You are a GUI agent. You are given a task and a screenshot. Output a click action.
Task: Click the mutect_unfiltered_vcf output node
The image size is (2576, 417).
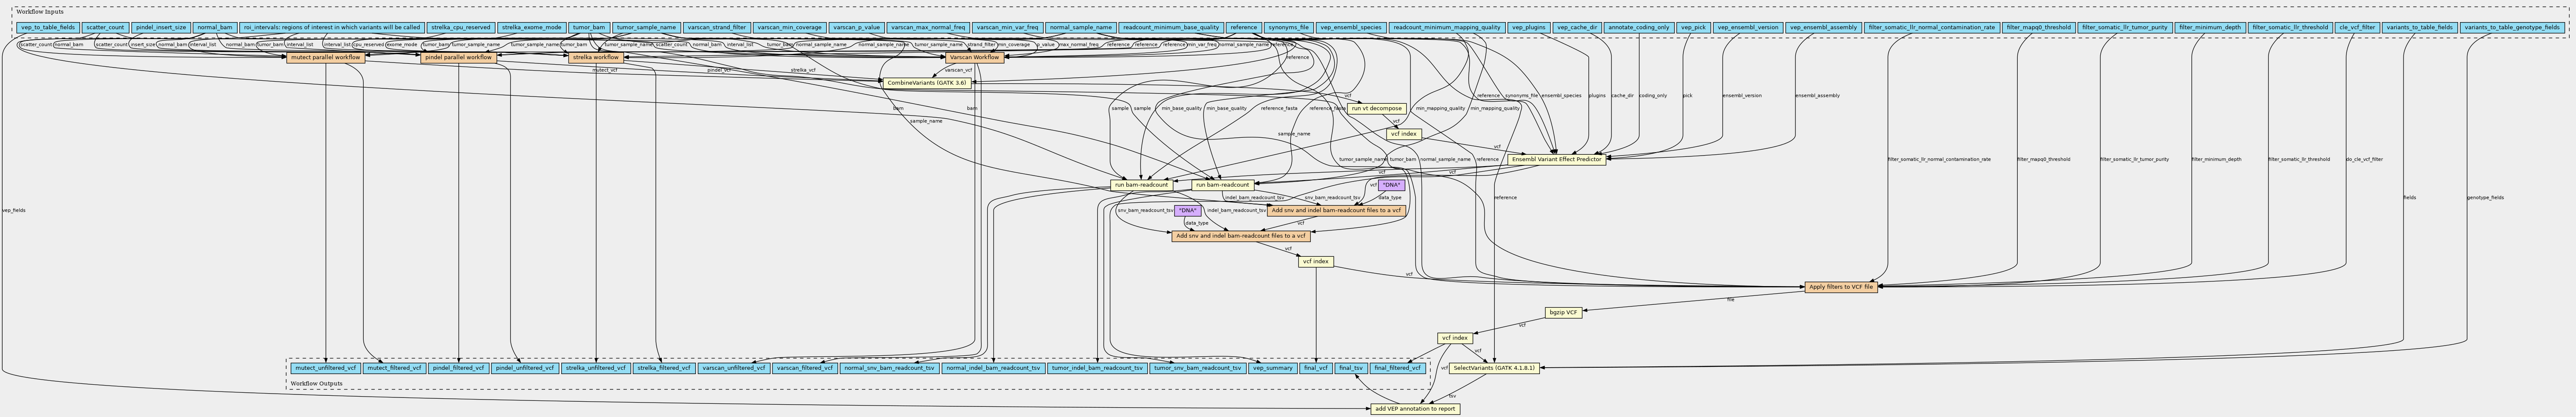click(326, 368)
